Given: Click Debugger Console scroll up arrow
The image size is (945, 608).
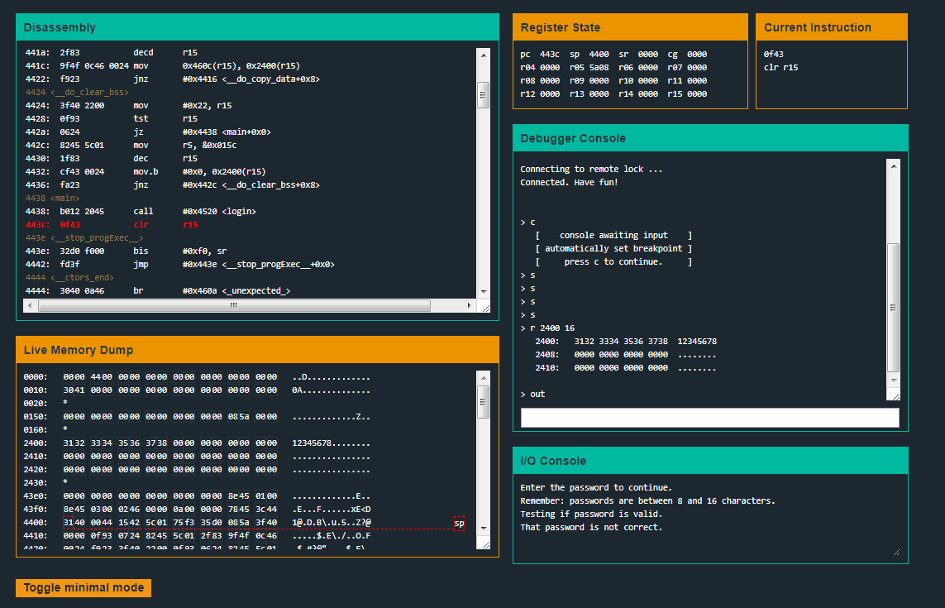Looking at the screenshot, I should 893,166.
